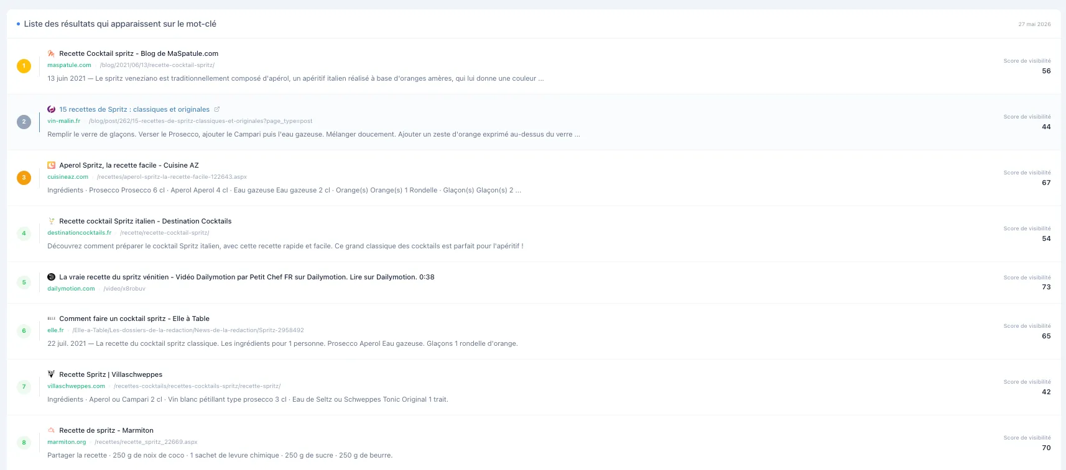Select the grey rank 2 badge
The height and width of the screenshot is (470, 1066).
(24, 122)
